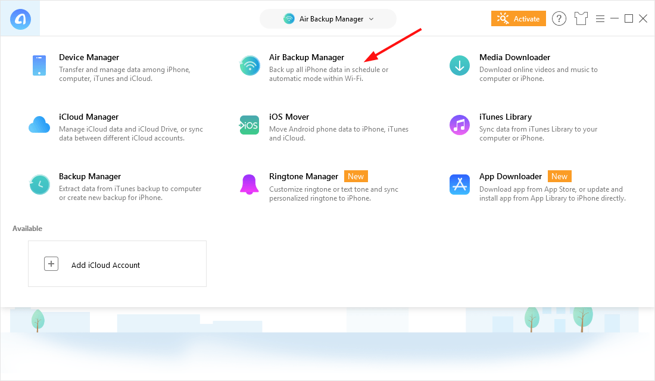Open the hamburger menu icon
655x381 pixels.
(x=600, y=19)
